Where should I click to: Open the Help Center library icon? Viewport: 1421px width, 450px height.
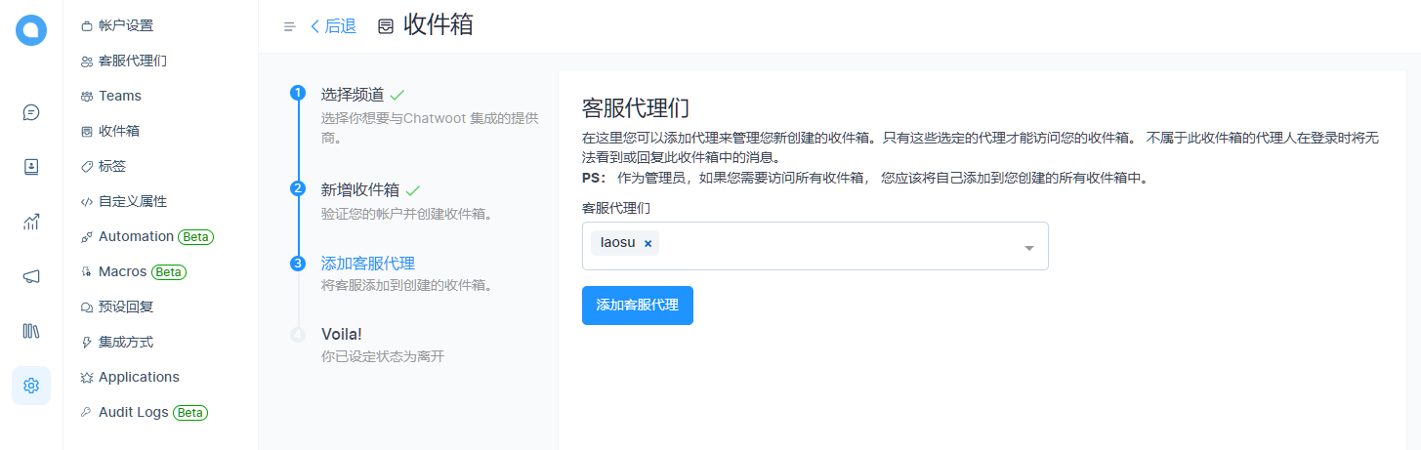coord(31,331)
